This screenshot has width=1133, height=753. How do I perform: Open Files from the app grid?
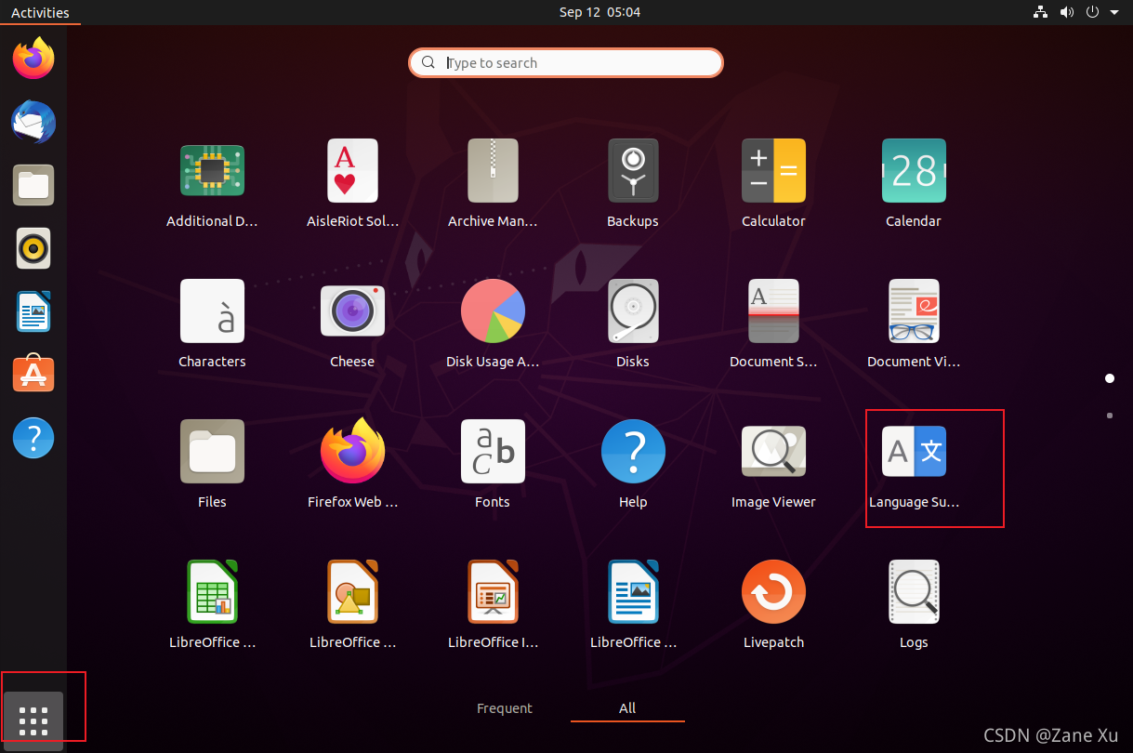tap(212, 452)
